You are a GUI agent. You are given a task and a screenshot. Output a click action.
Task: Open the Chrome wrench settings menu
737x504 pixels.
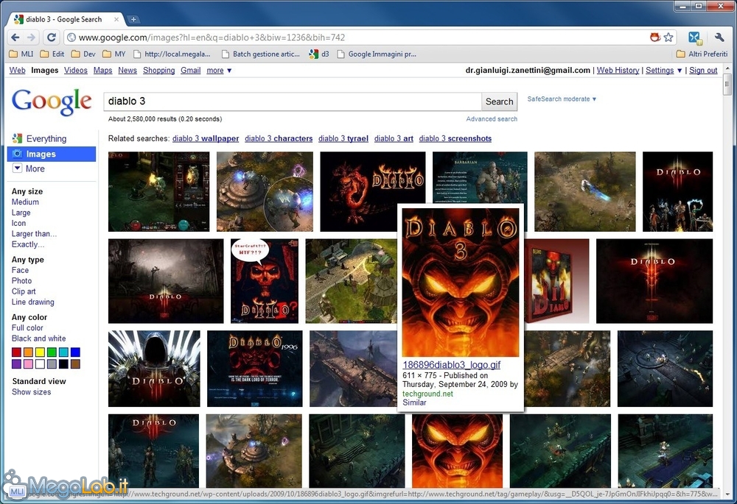tap(719, 38)
